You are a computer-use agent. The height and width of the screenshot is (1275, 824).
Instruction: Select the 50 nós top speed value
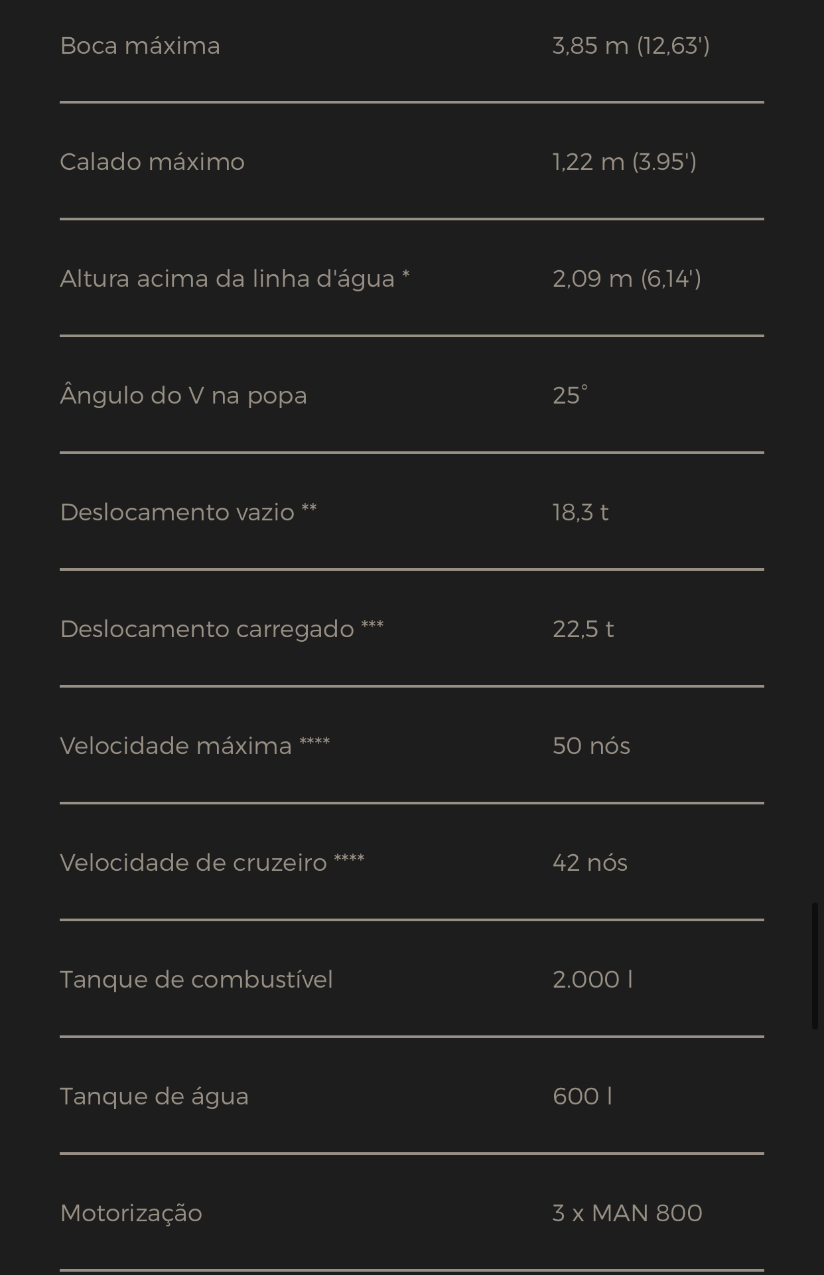[591, 746]
